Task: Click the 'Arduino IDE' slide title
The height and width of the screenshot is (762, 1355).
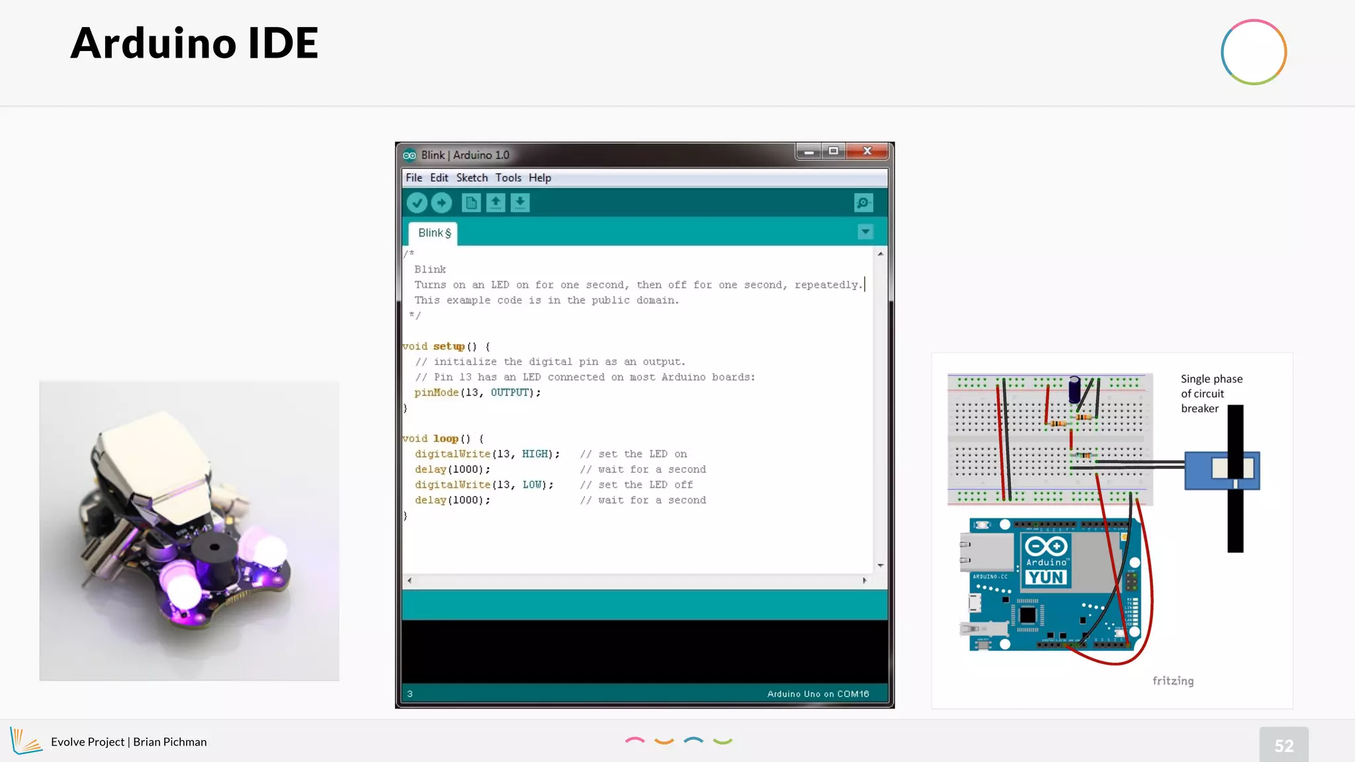Action: tap(195, 43)
